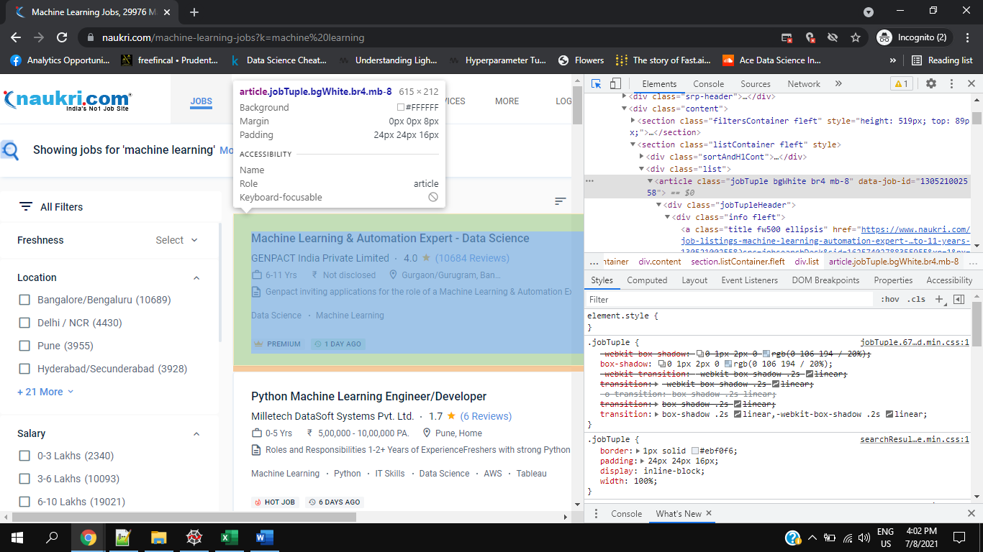983x552 pixels.
Task: Select the inspect element picker icon
Action: (x=596, y=83)
